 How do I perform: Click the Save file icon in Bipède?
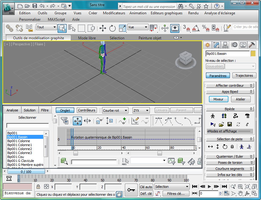(230, 124)
